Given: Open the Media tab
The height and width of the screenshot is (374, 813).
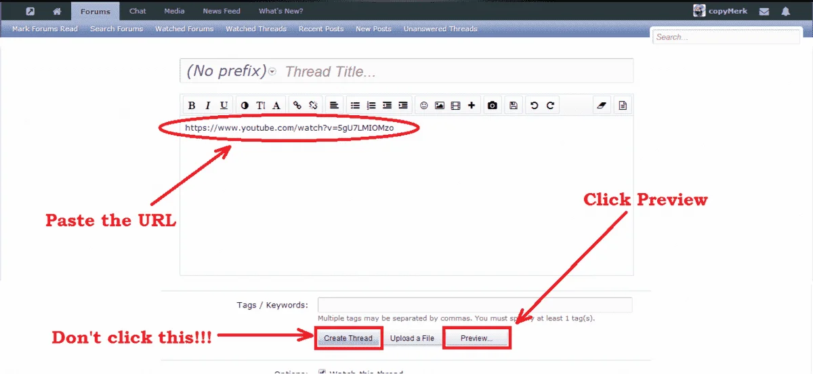Looking at the screenshot, I should pos(174,11).
